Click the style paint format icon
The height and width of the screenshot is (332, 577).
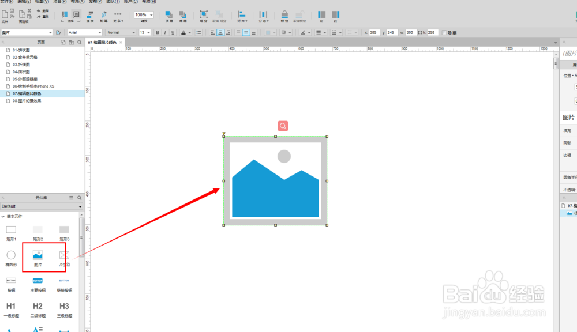click(58, 32)
